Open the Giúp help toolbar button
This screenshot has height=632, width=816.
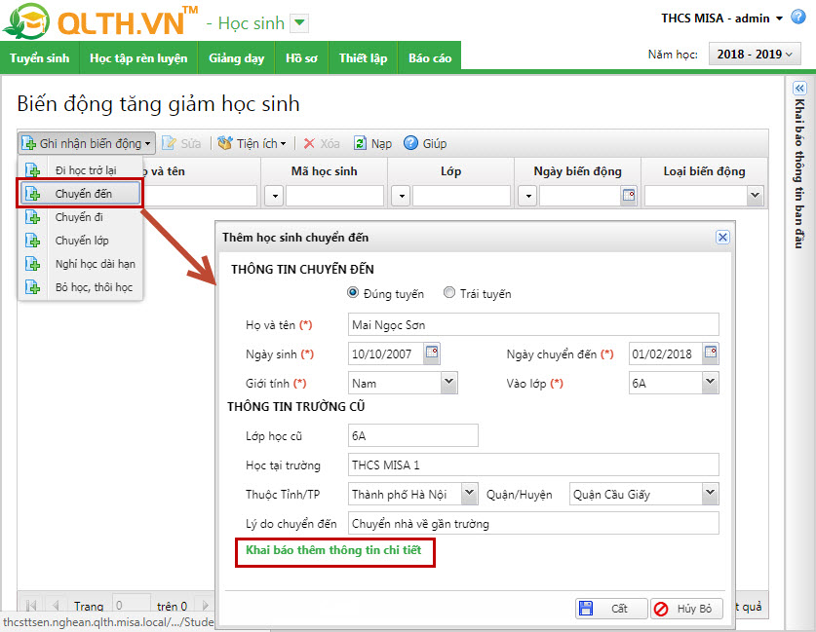pos(425,143)
